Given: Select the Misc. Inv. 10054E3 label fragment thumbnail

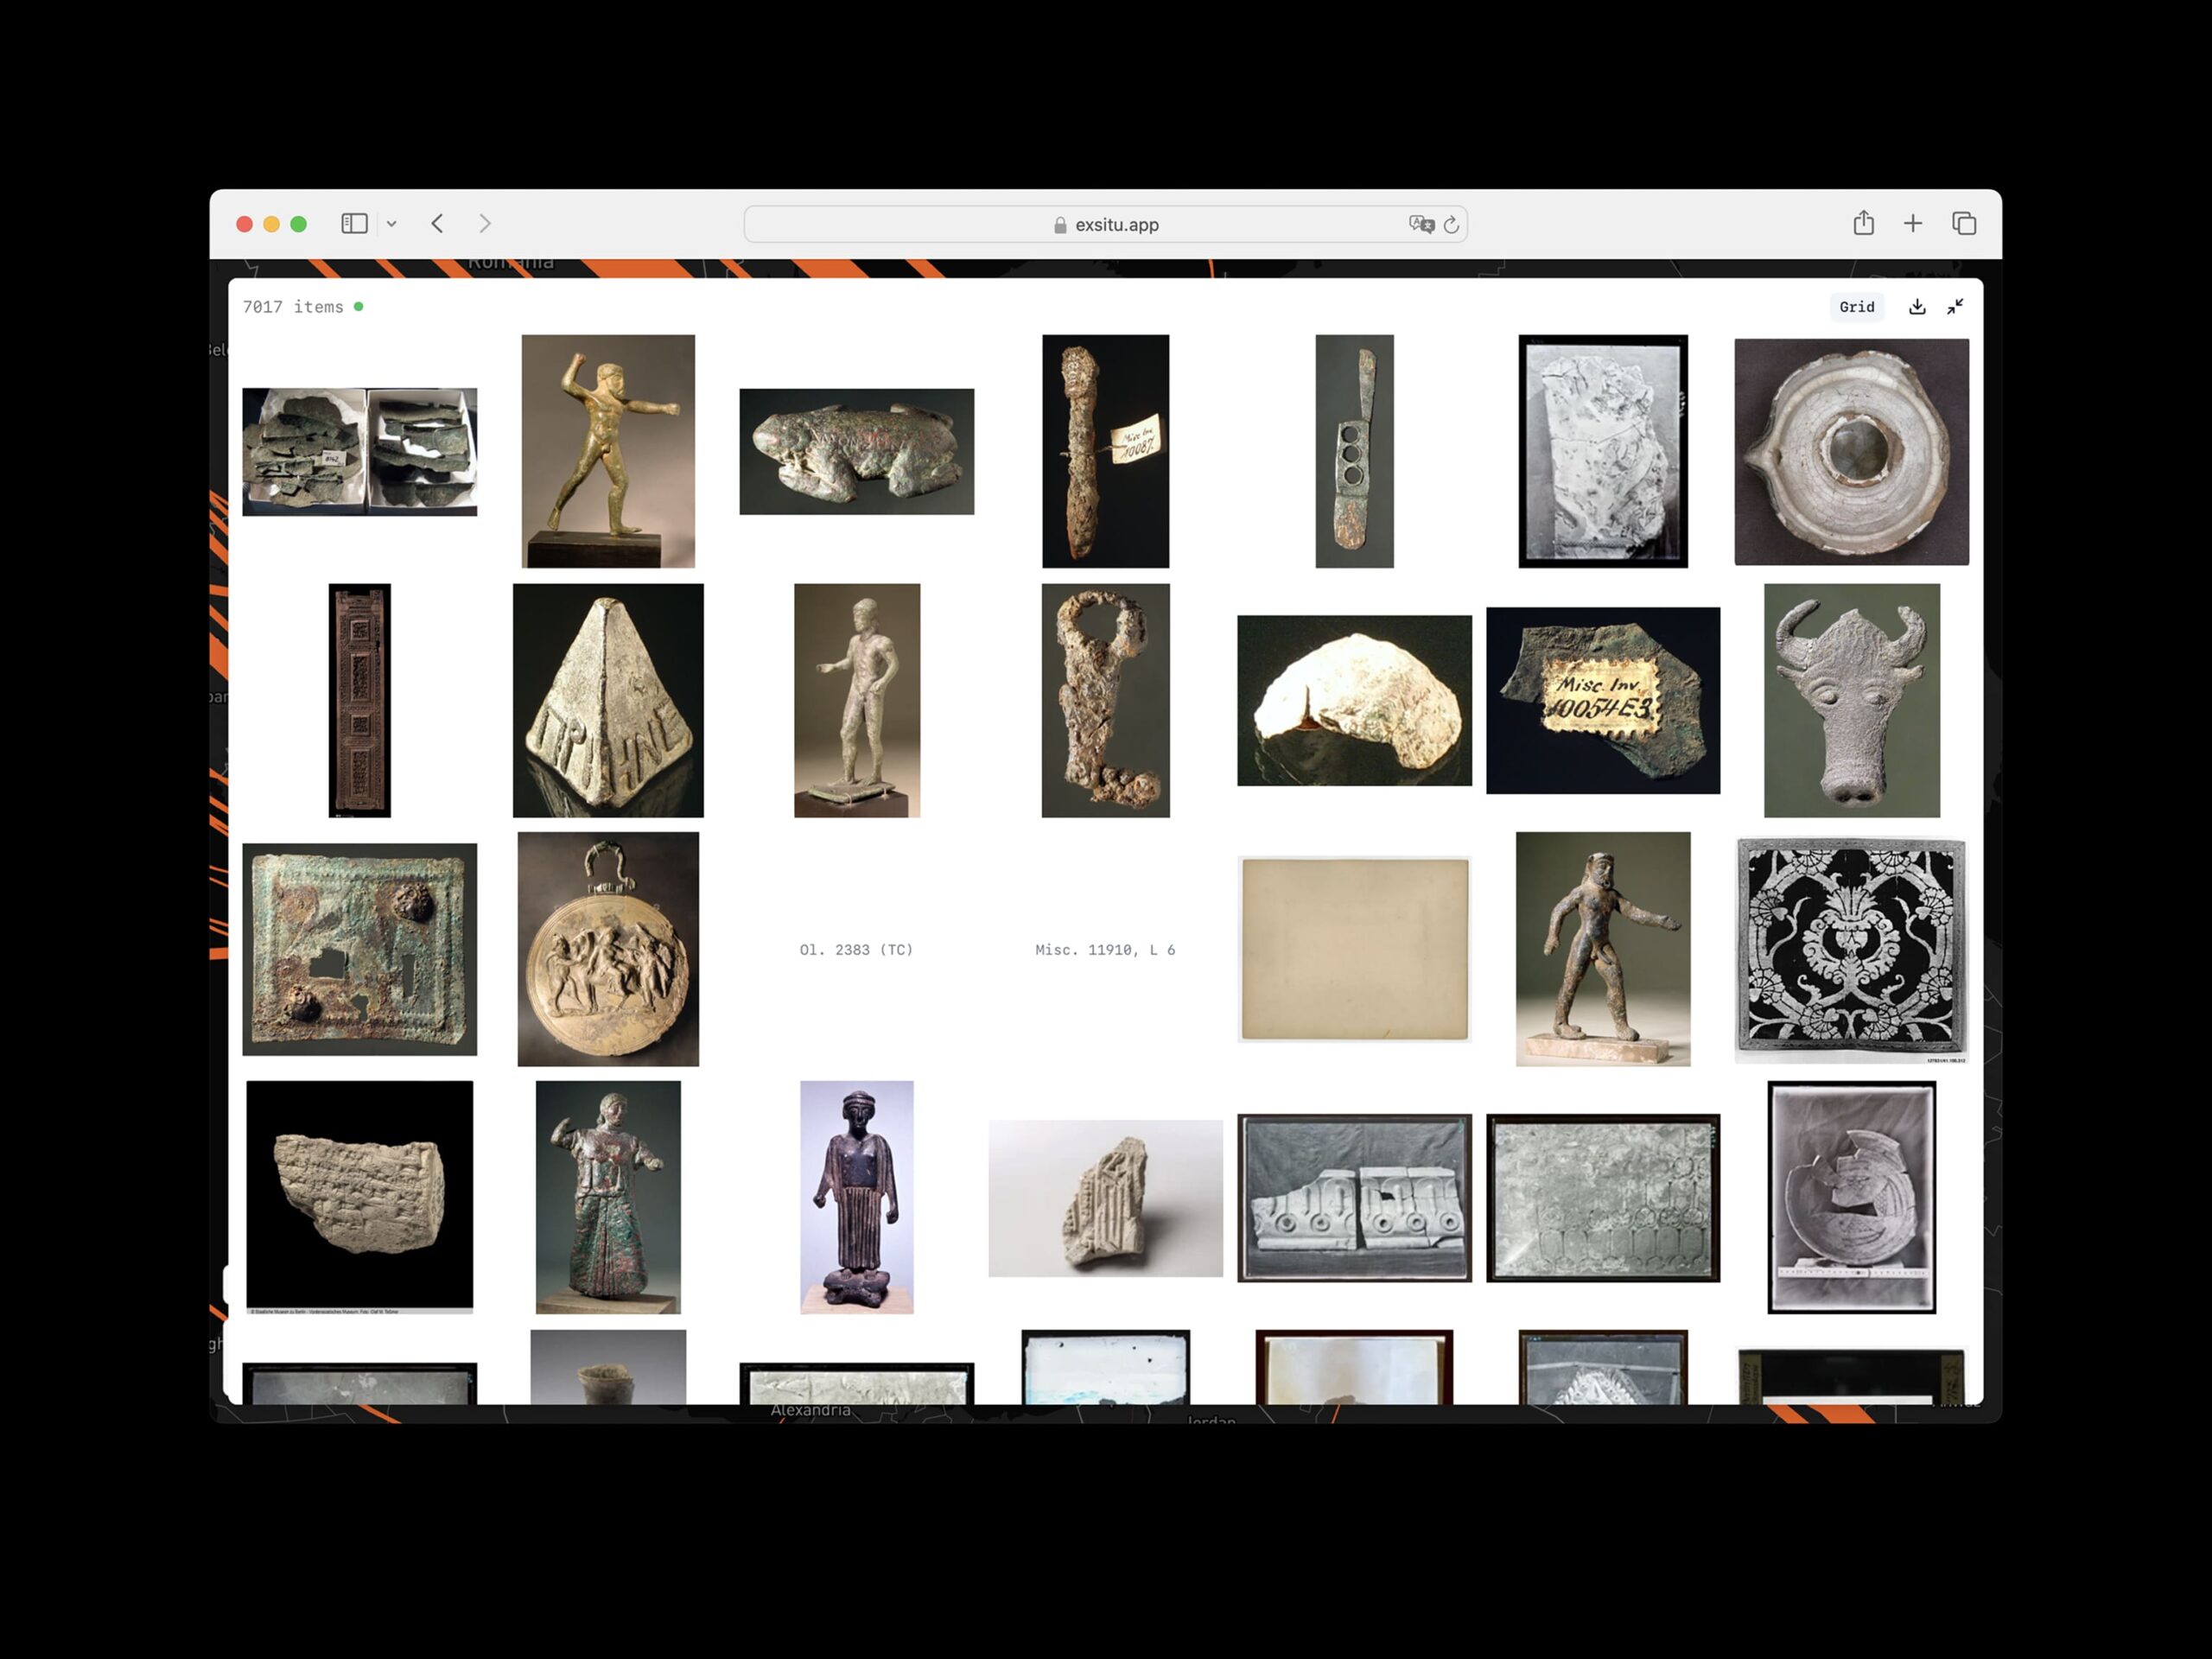Looking at the screenshot, I should tap(1602, 700).
